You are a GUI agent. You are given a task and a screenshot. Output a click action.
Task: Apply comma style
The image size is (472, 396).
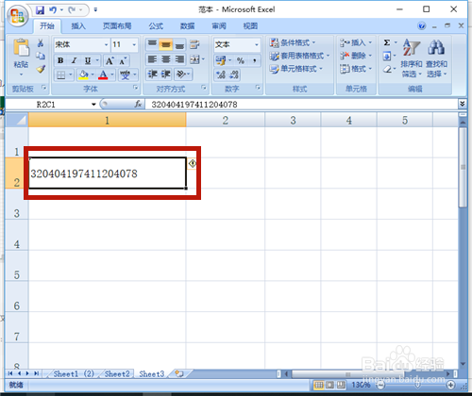pos(254,60)
